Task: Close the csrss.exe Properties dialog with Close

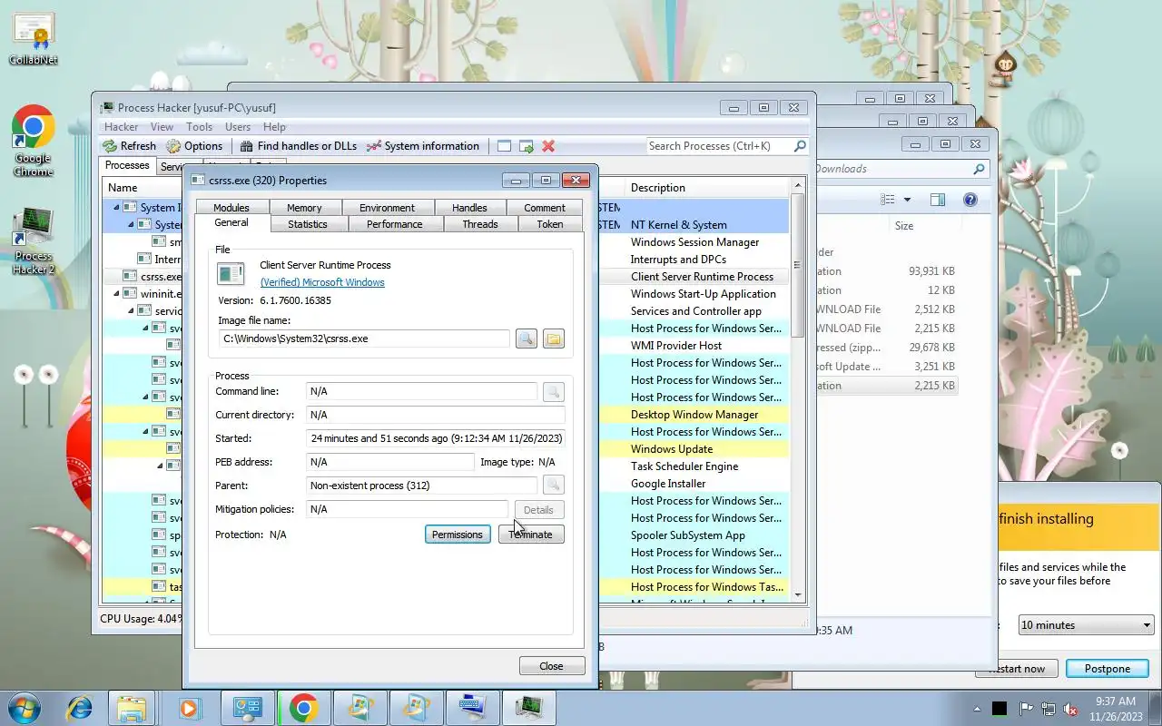Action: 552,666
